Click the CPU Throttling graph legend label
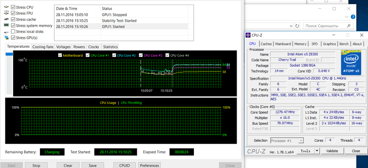The width and height of the screenshot is (368, 168). (131, 103)
